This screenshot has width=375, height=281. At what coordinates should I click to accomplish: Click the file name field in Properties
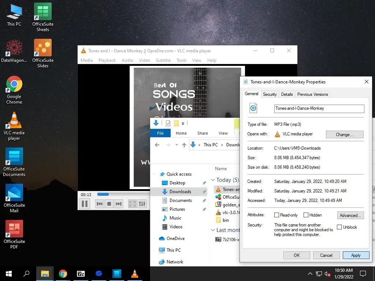coord(319,108)
